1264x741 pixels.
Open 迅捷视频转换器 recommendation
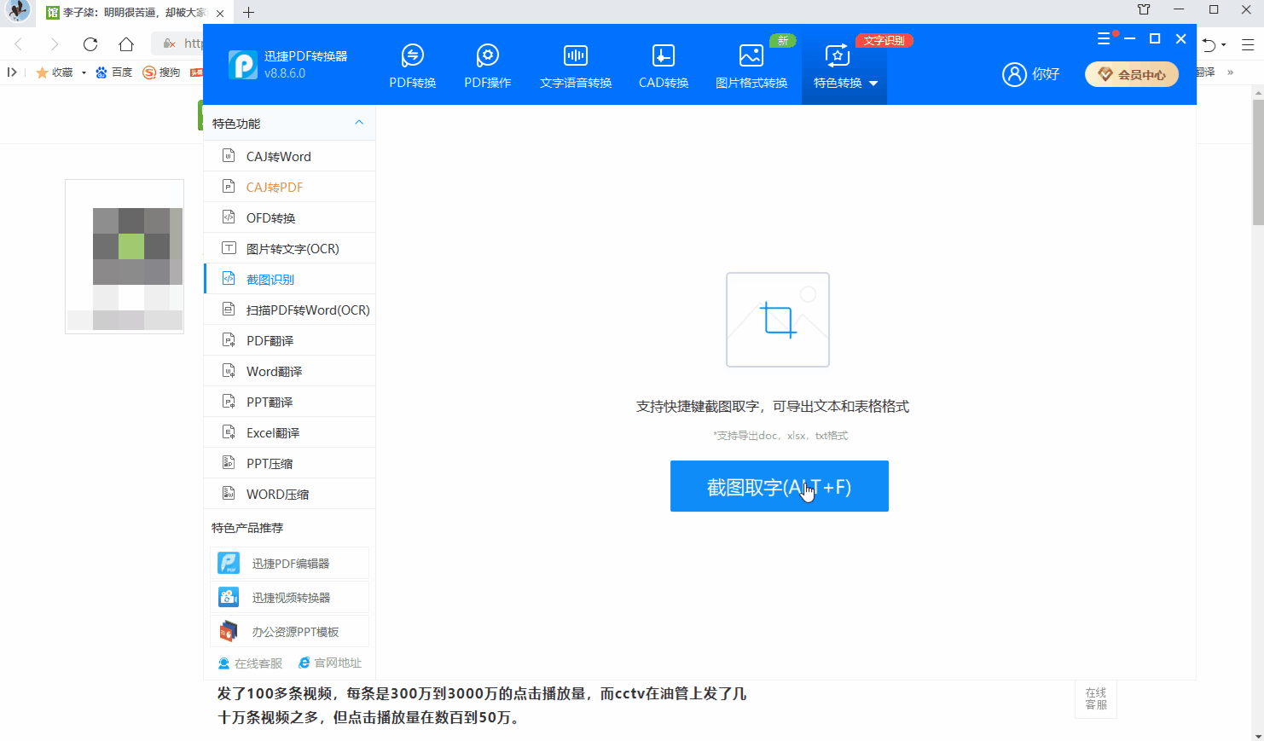coord(290,597)
